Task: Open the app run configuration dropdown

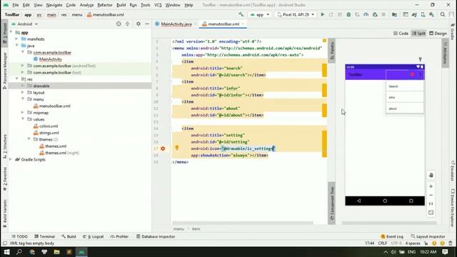Action: [260, 14]
